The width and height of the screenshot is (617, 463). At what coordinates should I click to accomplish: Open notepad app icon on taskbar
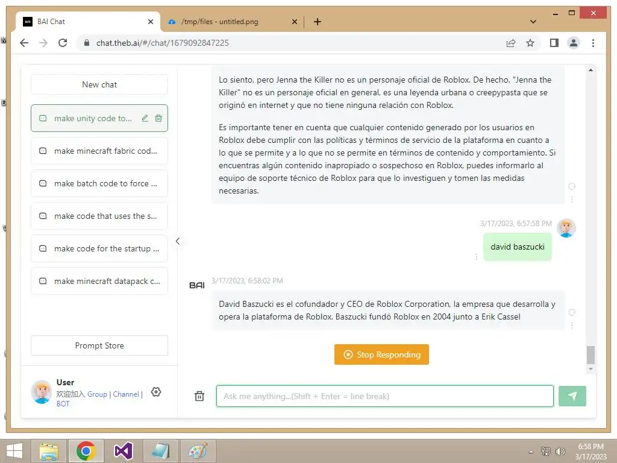click(160, 451)
